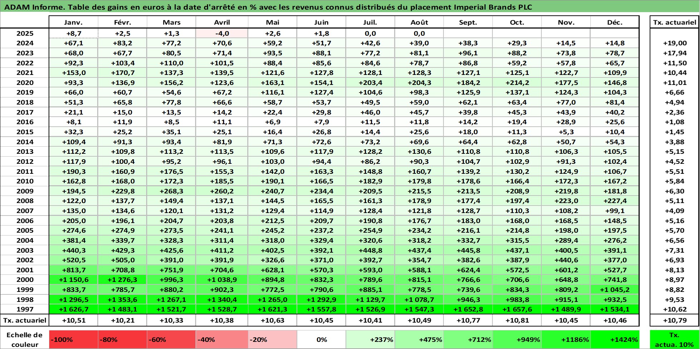Click the +1 626,7 cell in Janv. 1997
Image resolution: width=700 pixels, height=349 pixels.
pos(73,309)
